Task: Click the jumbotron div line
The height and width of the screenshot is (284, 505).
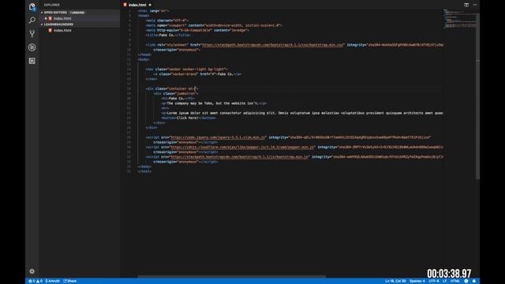Action: tap(176, 93)
